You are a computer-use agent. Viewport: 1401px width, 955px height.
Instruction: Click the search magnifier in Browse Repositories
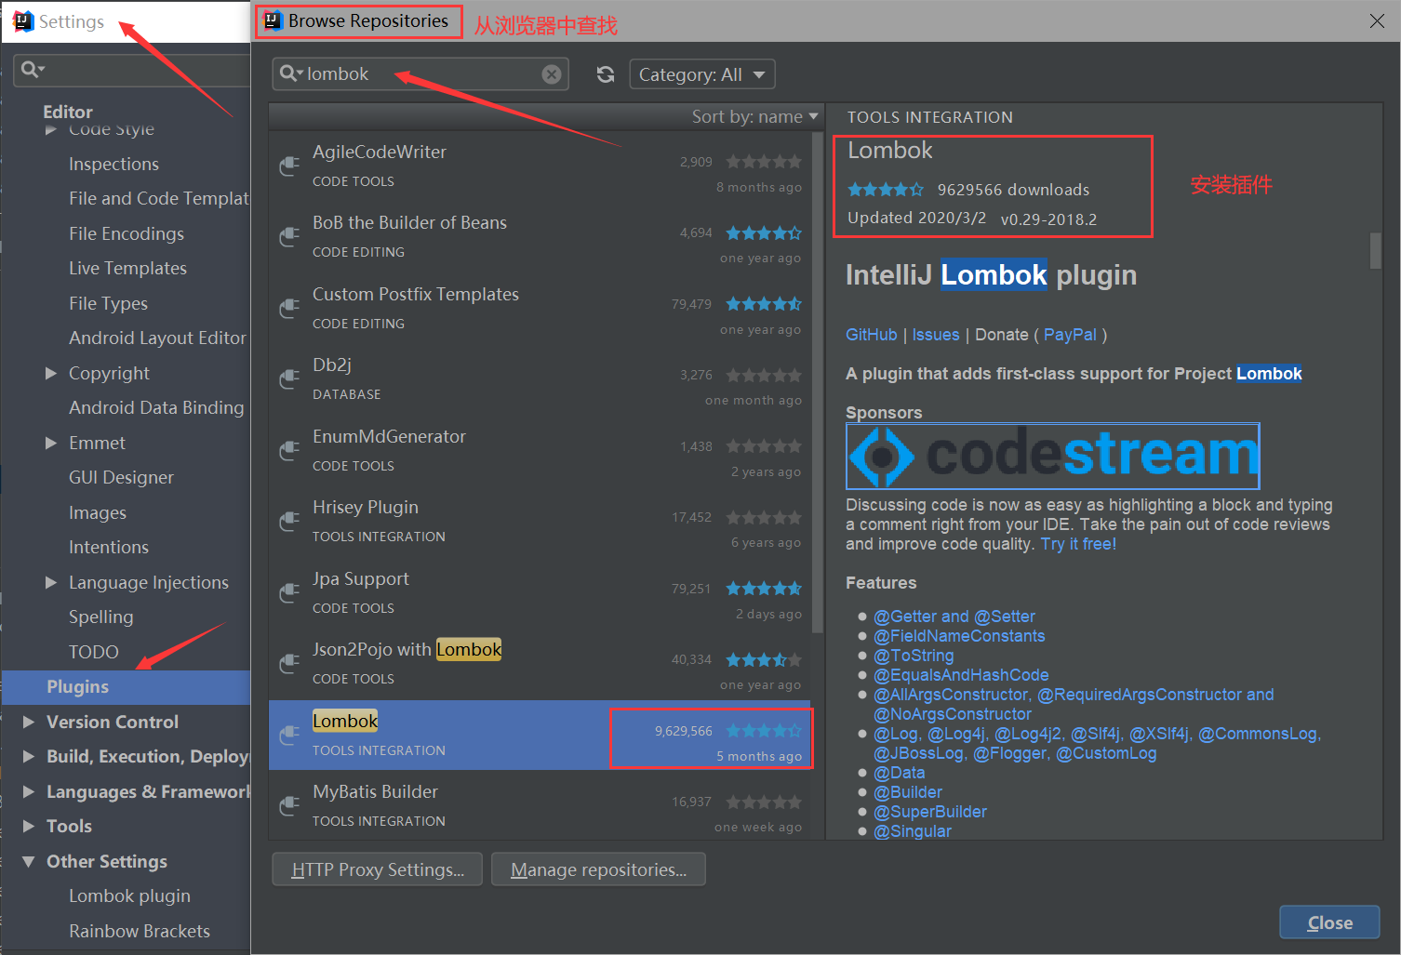291,73
